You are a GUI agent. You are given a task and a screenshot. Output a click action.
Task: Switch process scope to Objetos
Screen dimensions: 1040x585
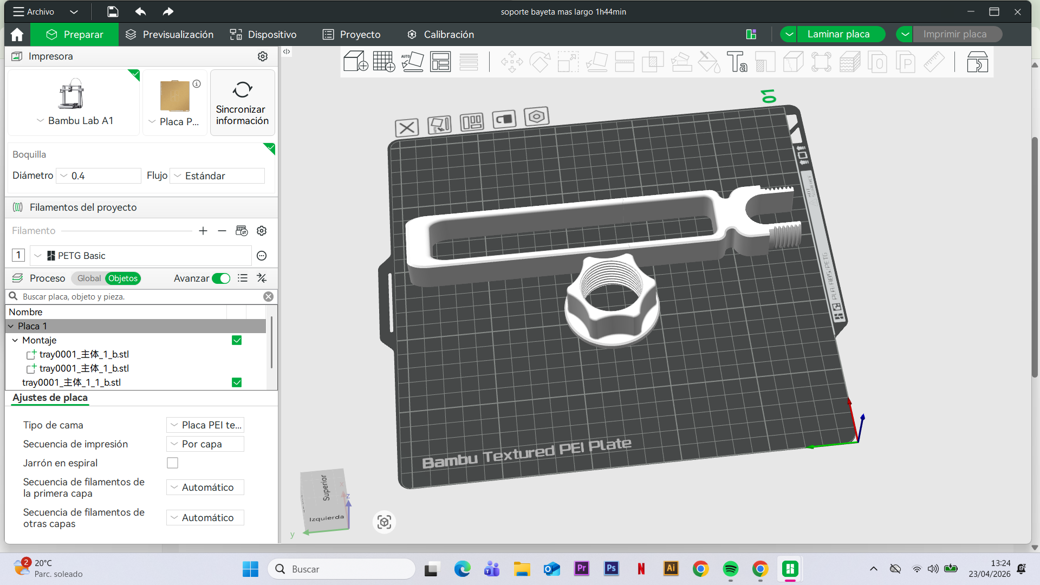tap(123, 278)
